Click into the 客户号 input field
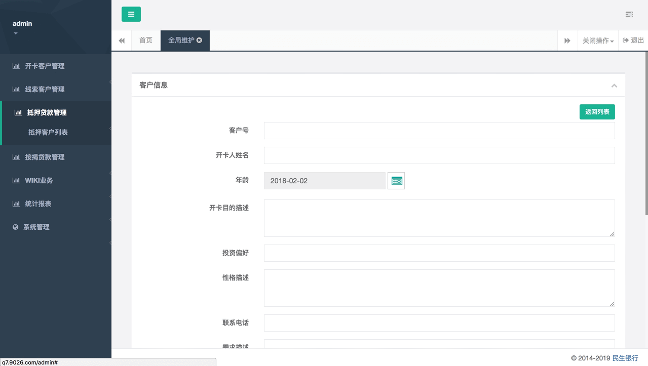This screenshot has width=648, height=366. point(439,131)
